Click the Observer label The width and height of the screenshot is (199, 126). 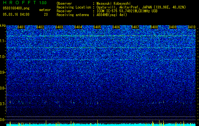[x=64, y=3]
